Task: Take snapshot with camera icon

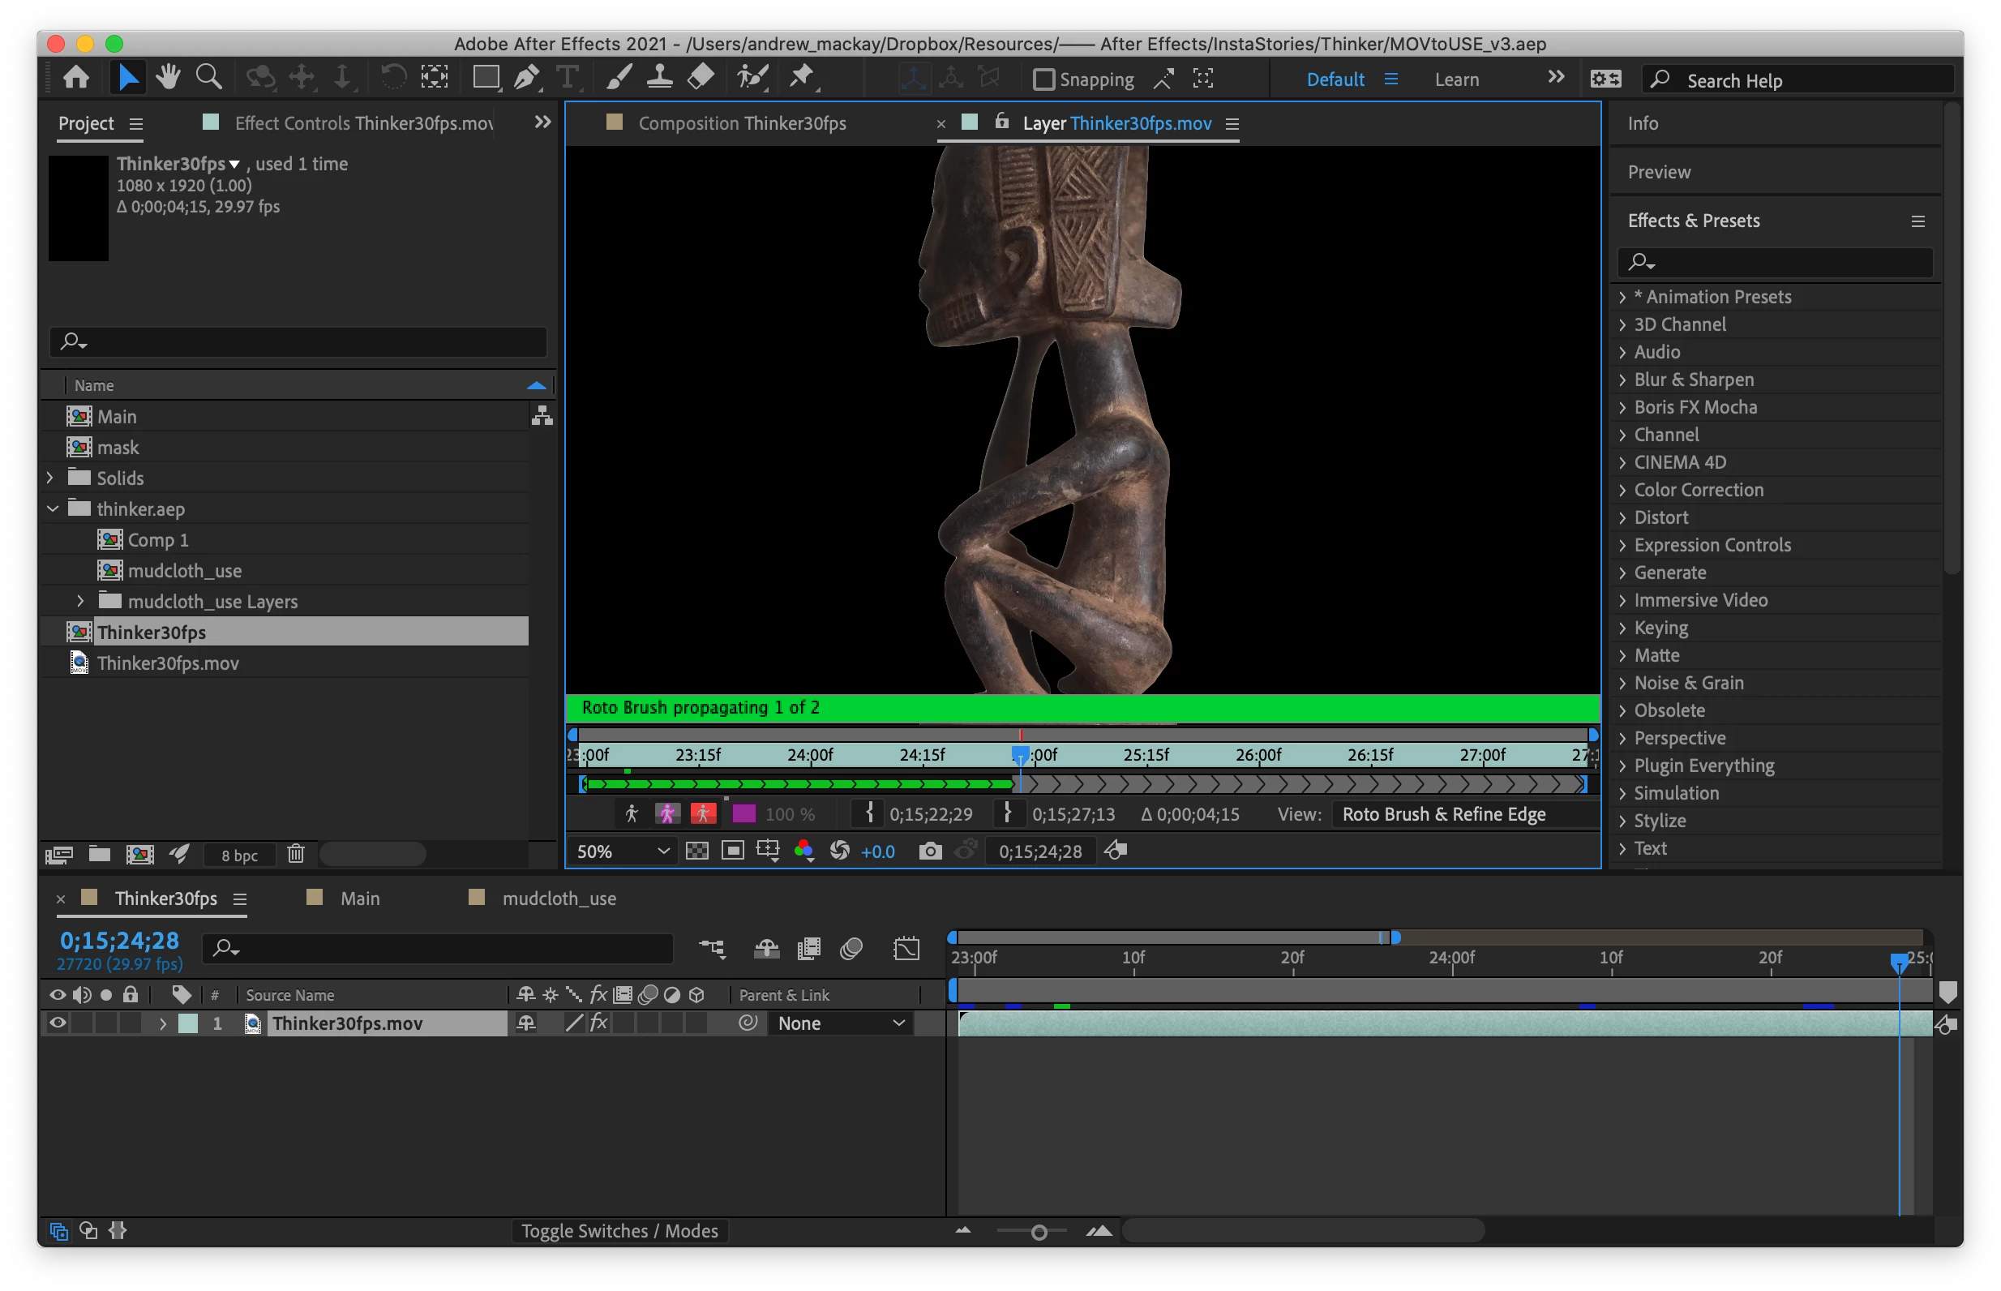Action: pos(929,851)
